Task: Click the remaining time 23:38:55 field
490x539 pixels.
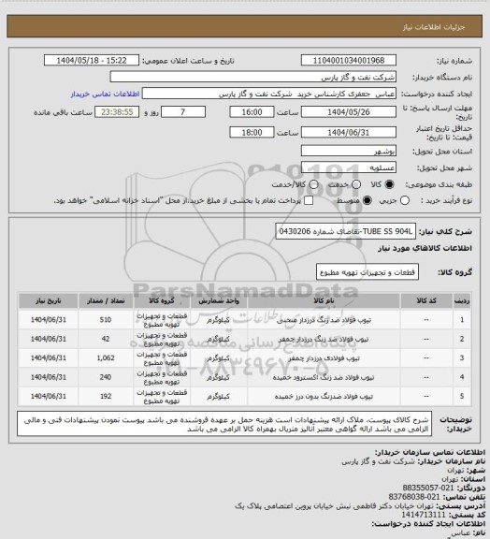Action: click(117, 112)
